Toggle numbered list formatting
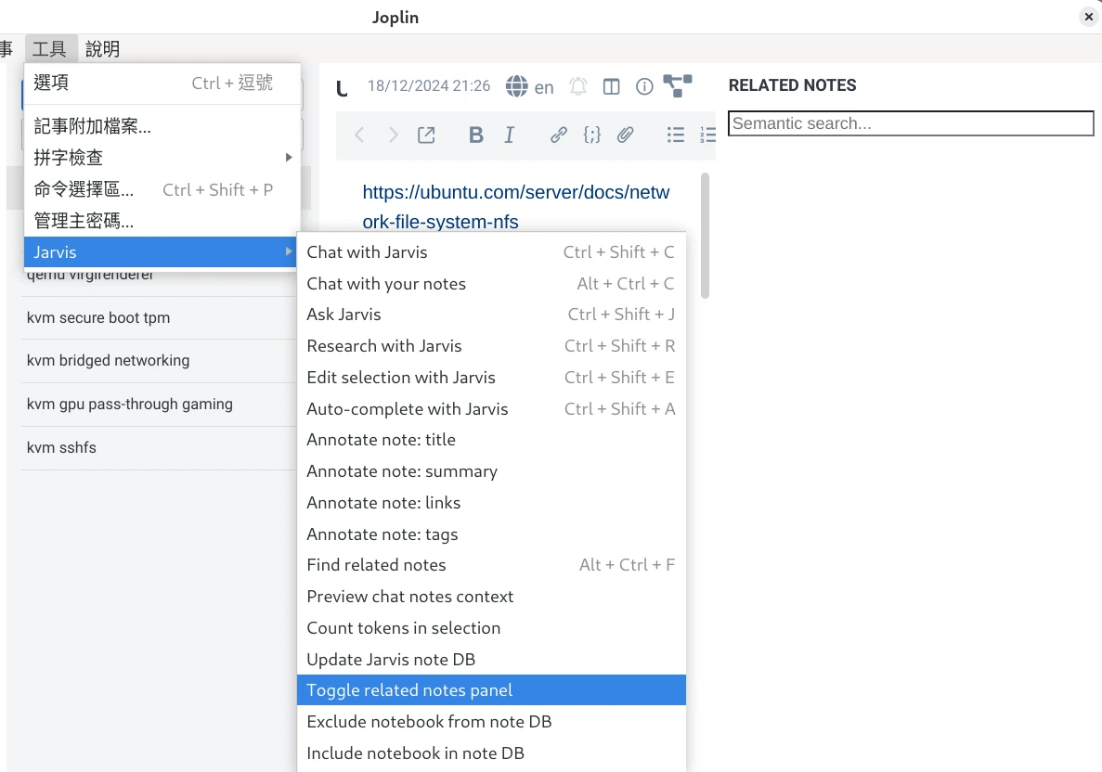1102x772 pixels. [708, 135]
